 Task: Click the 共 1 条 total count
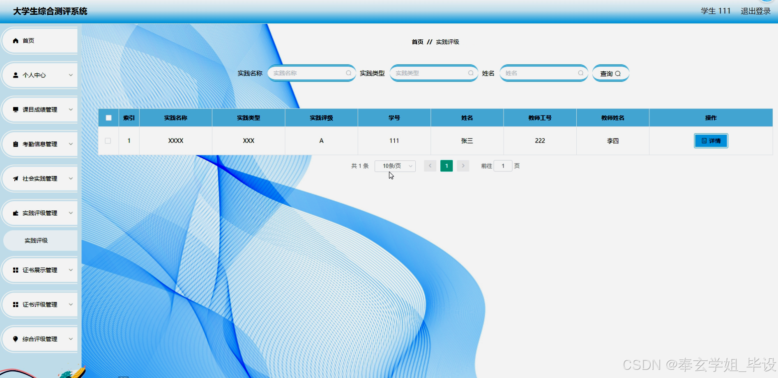[360, 166]
